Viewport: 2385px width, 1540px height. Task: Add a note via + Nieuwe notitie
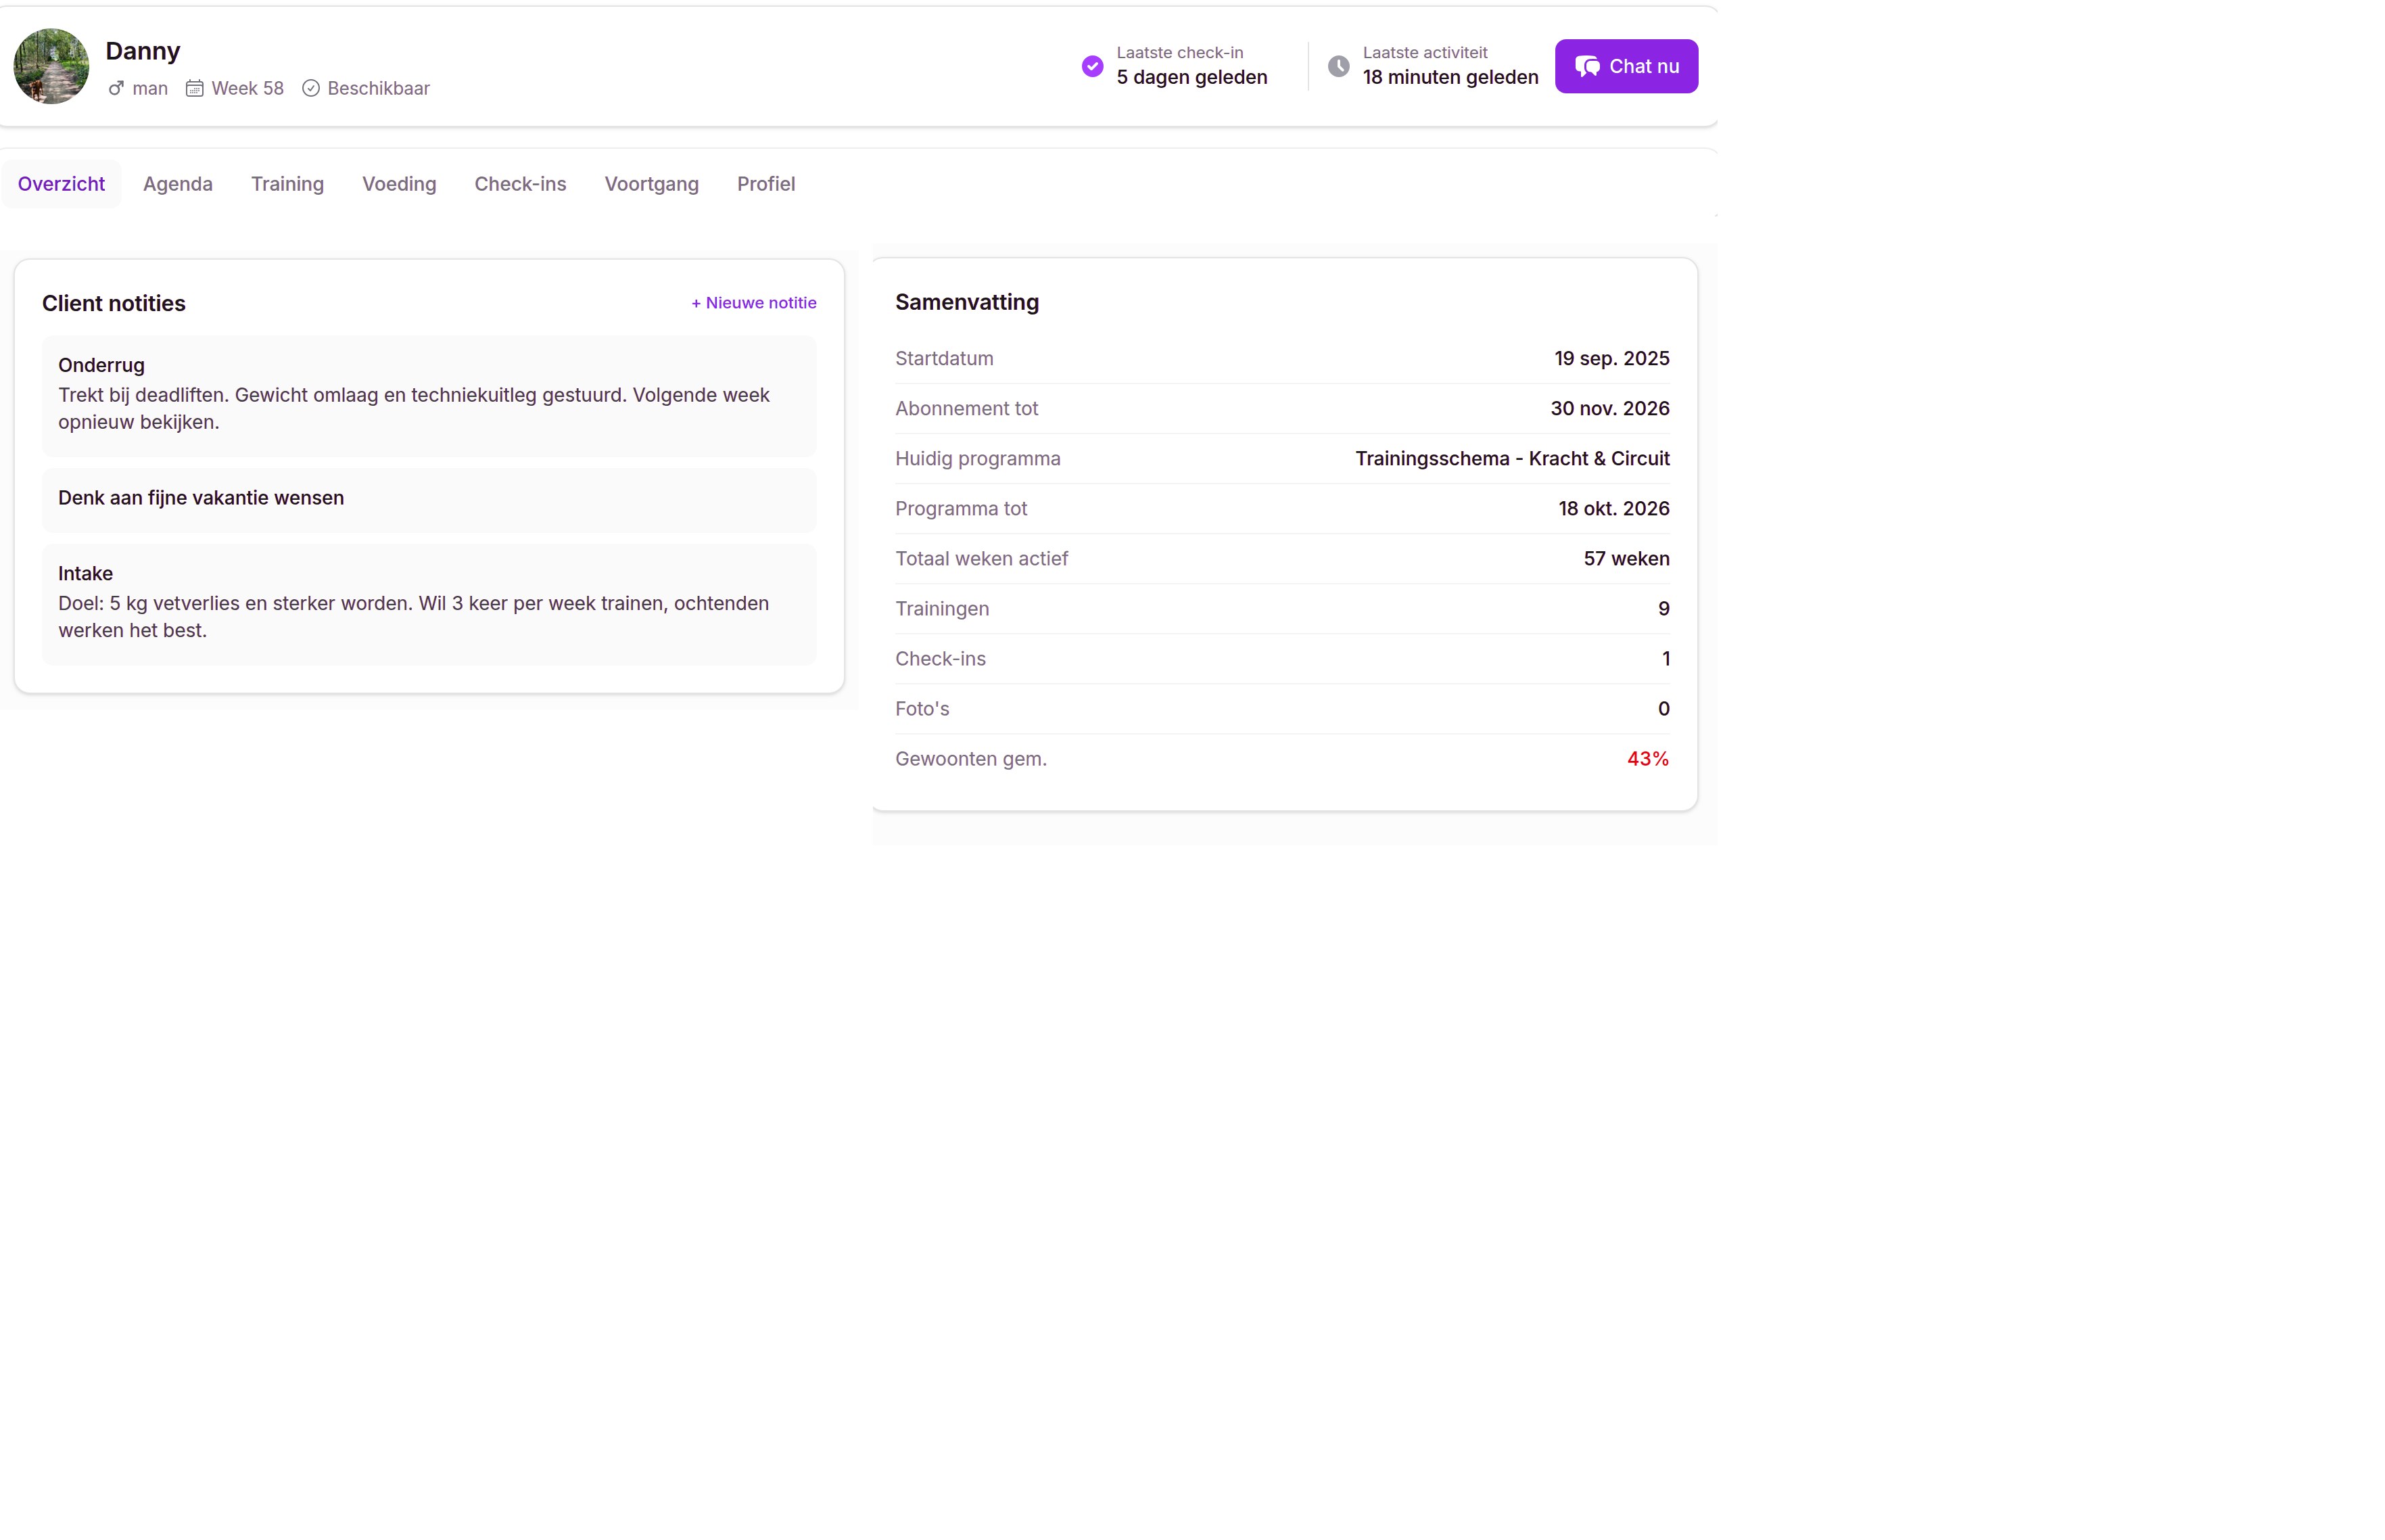(x=754, y=303)
